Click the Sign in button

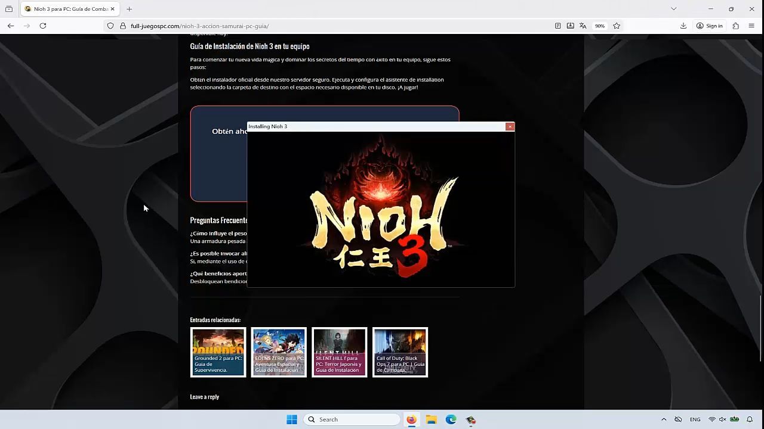coord(709,26)
